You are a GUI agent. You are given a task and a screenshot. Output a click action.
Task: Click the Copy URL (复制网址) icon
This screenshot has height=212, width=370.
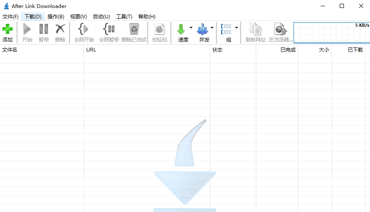pyautogui.click(x=255, y=29)
